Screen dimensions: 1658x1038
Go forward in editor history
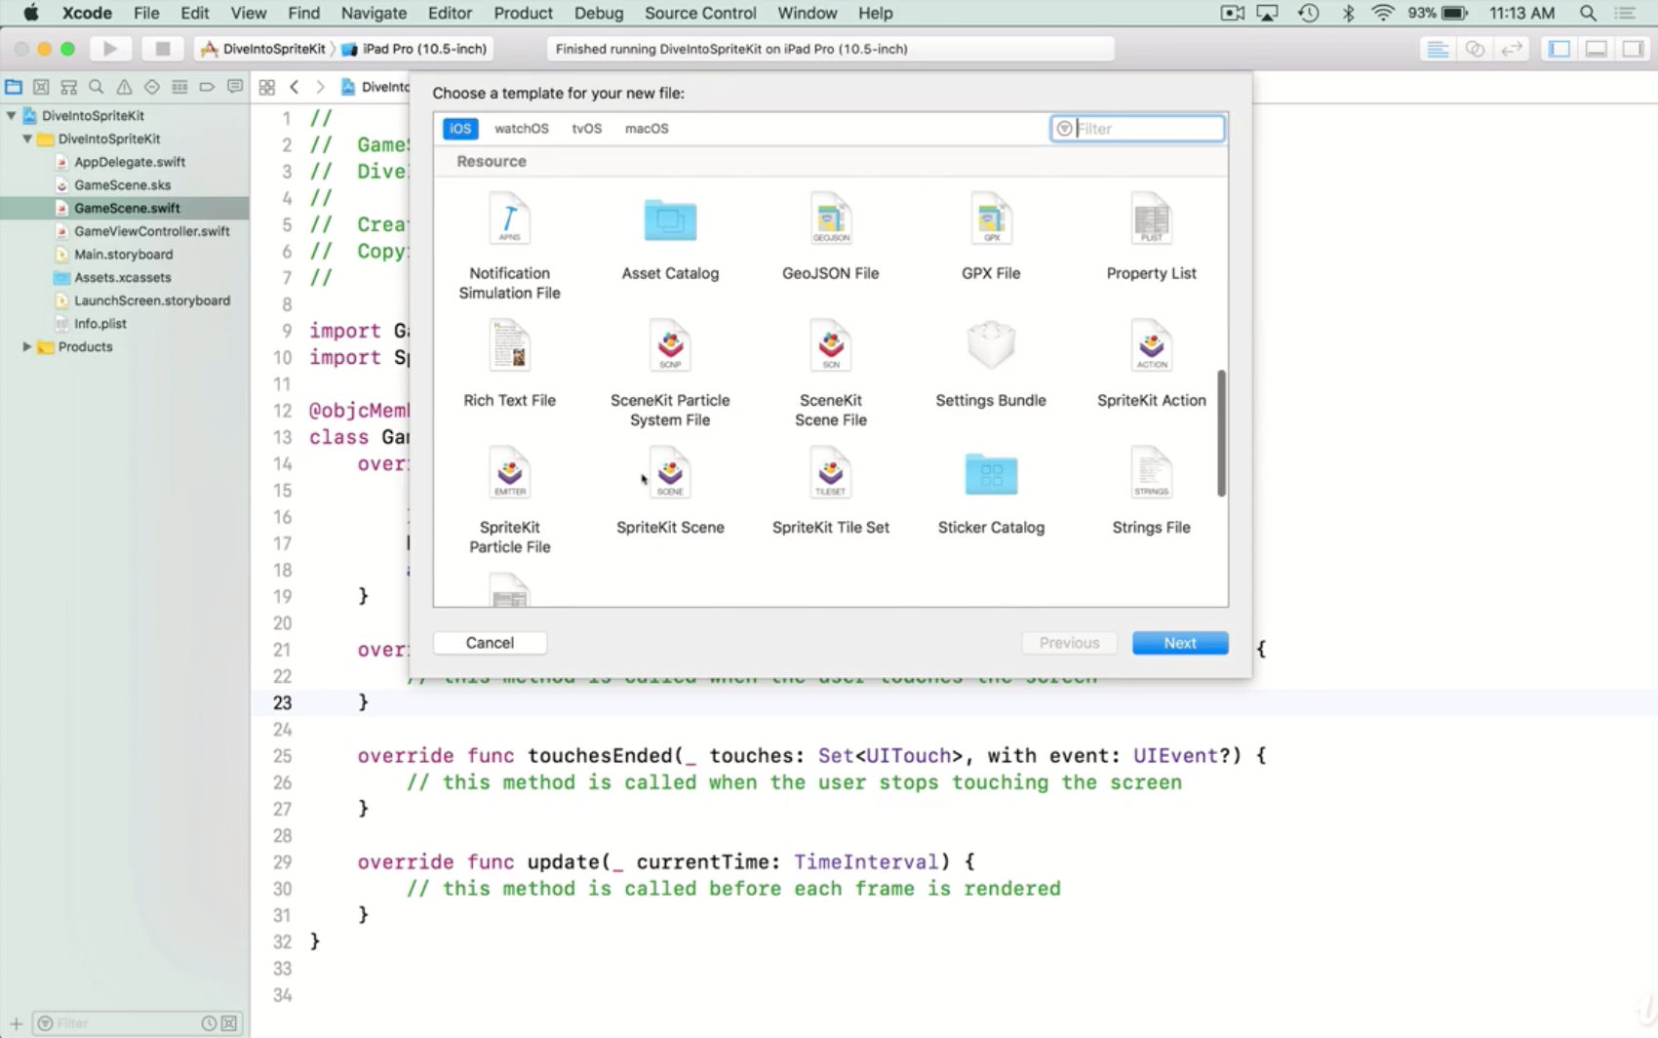click(320, 87)
